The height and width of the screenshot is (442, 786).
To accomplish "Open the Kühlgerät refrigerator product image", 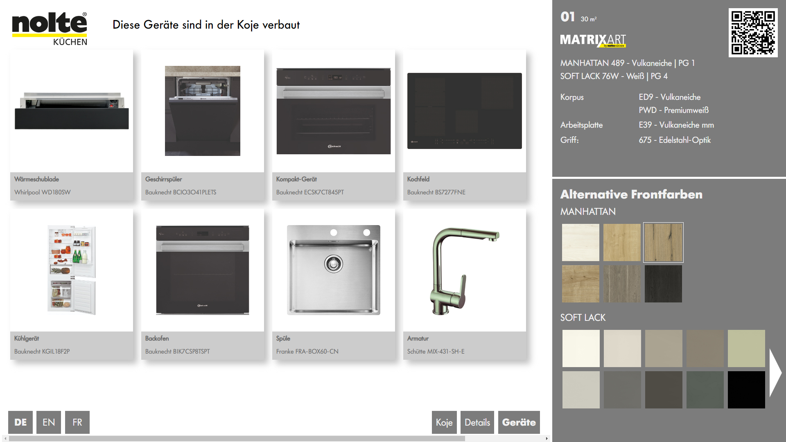I will point(72,270).
